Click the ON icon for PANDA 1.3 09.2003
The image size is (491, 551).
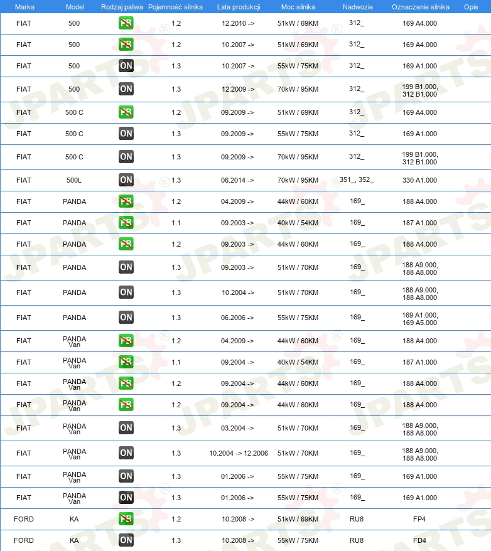pos(126,267)
